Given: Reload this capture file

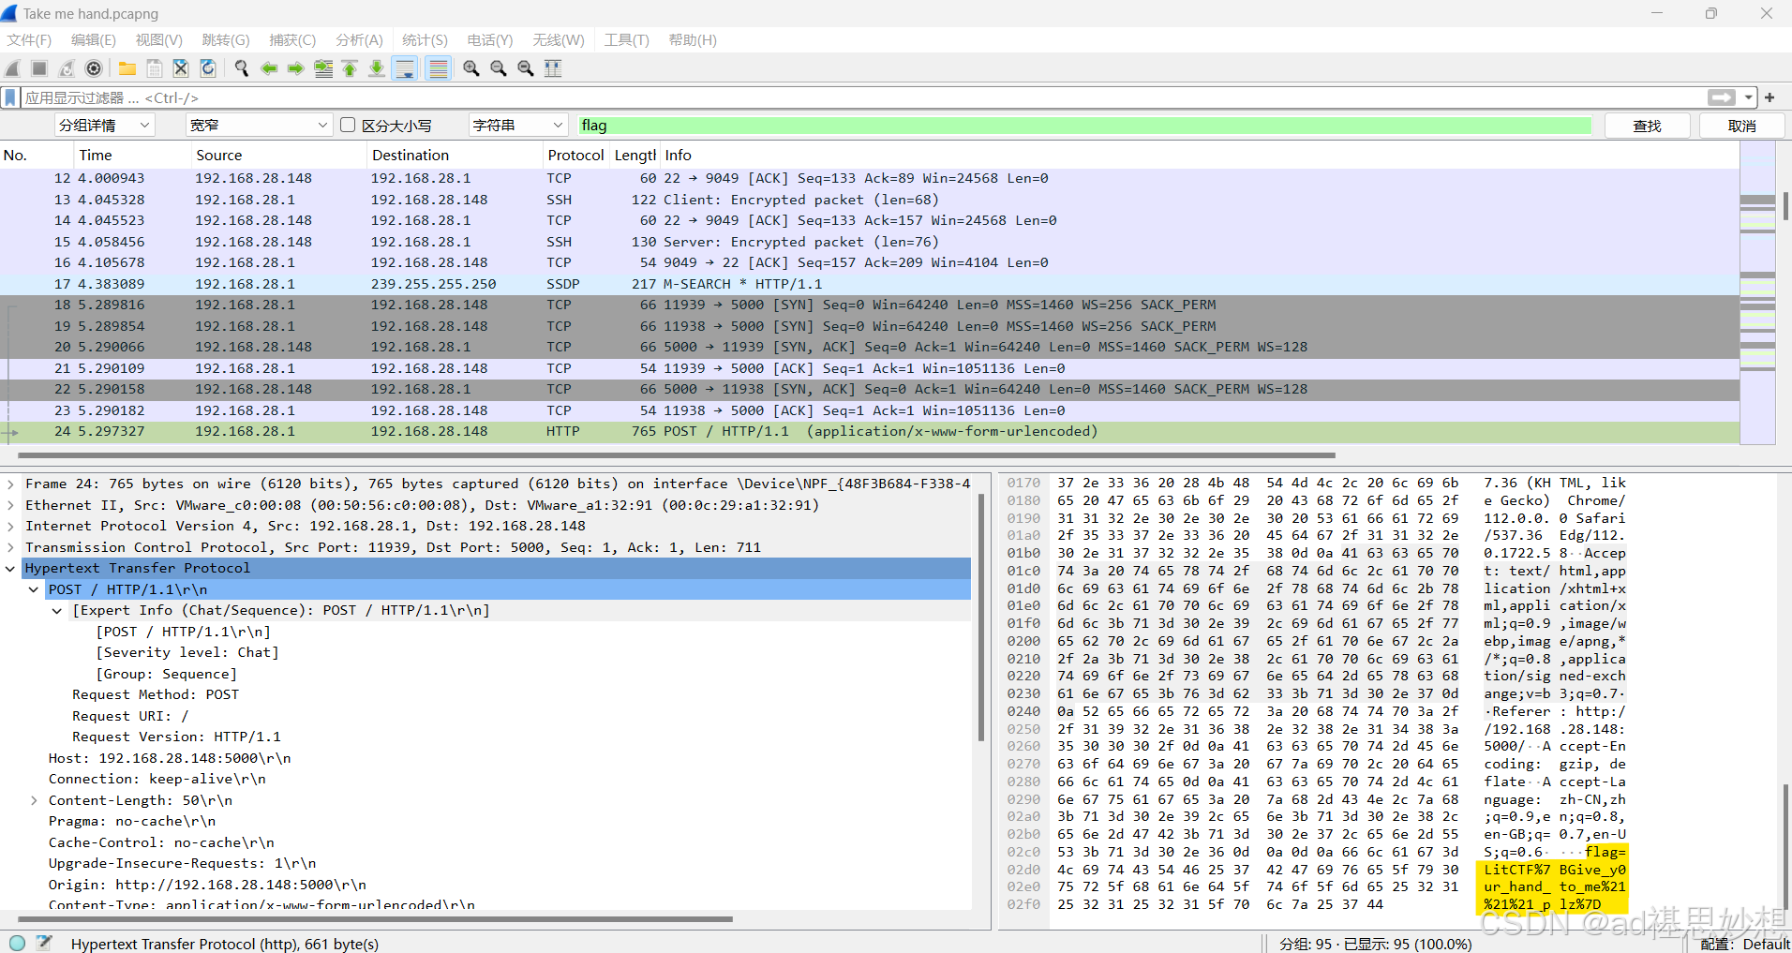Looking at the screenshot, I should pos(207,67).
